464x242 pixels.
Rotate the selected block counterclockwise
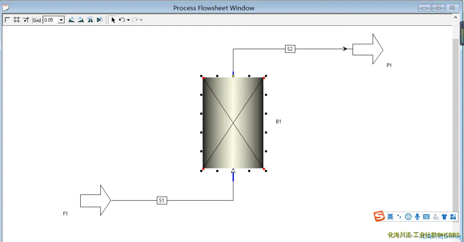click(71, 20)
